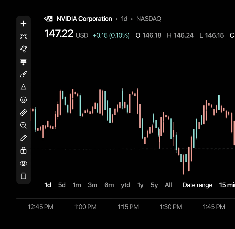Toggle the lock drawings padlock
The image size is (235, 229).
24,150
